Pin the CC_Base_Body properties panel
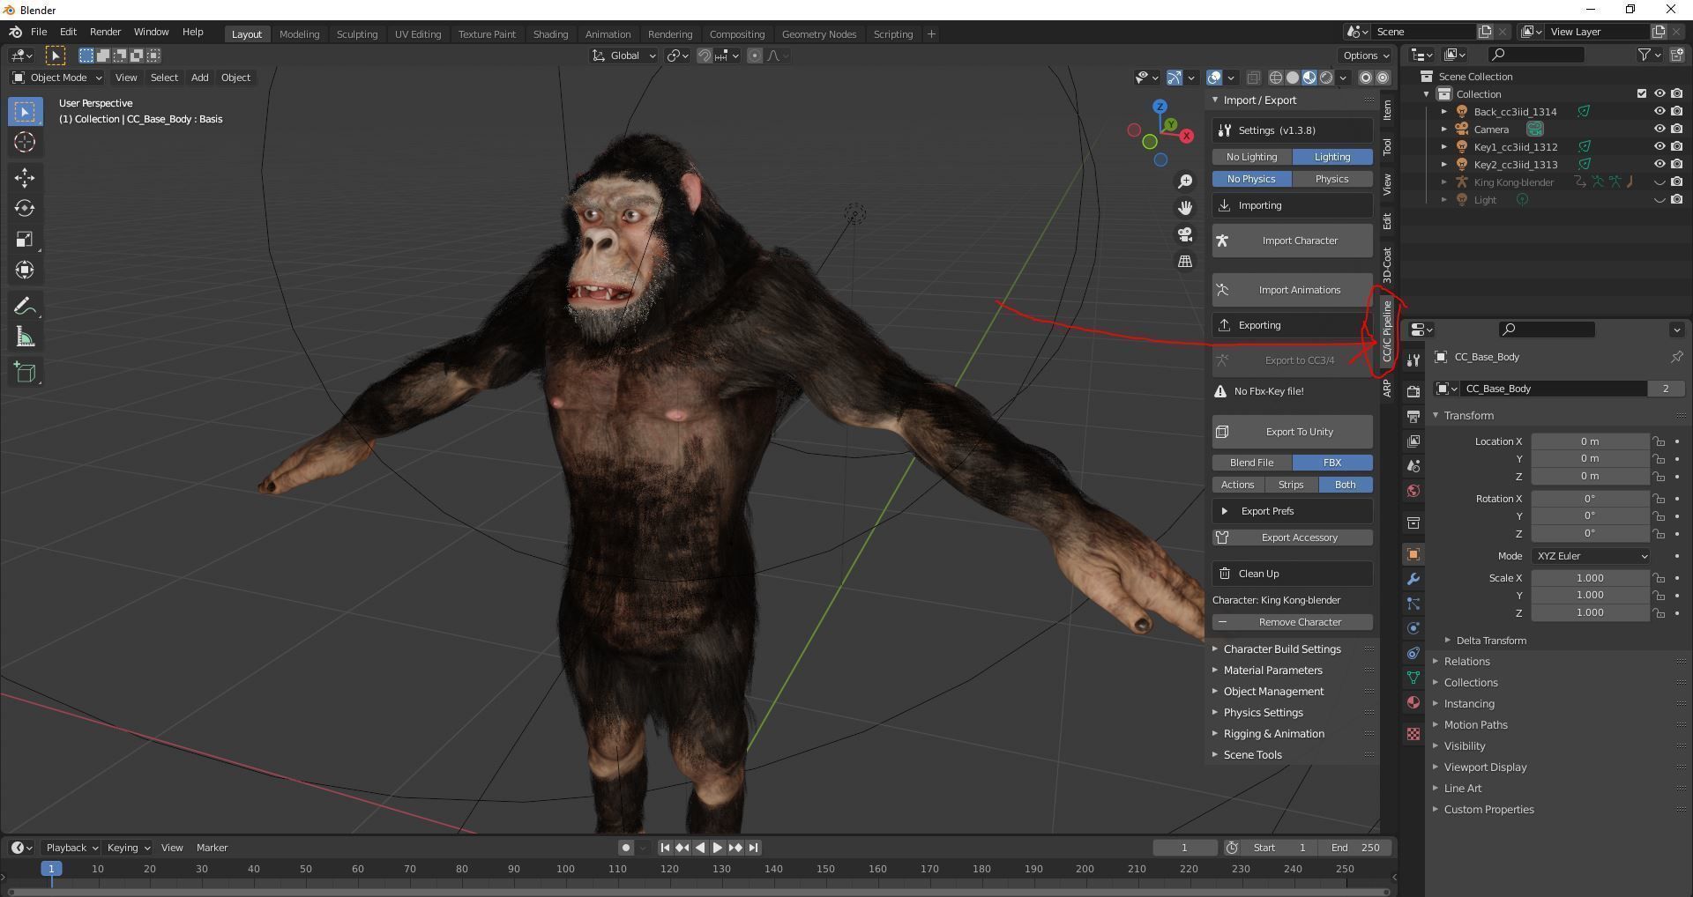Viewport: 1693px width, 897px height. tap(1676, 357)
